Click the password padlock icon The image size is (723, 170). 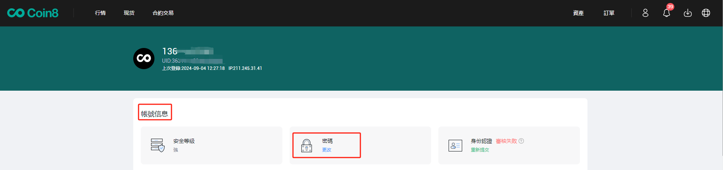tap(307, 145)
